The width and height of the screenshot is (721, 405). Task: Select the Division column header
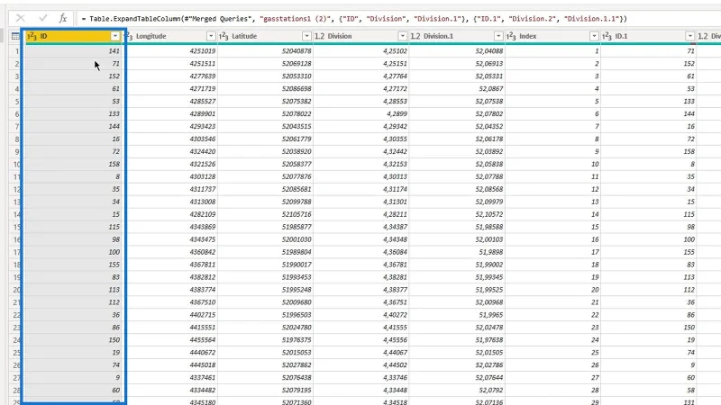point(361,36)
